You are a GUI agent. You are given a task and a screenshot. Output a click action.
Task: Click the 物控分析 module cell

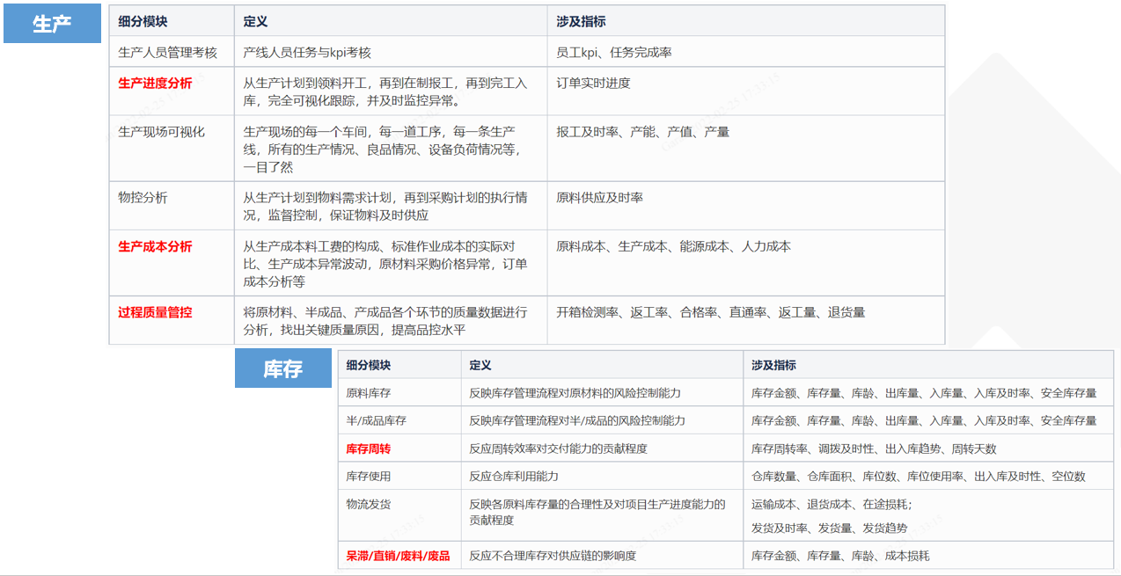(x=143, y=198)
